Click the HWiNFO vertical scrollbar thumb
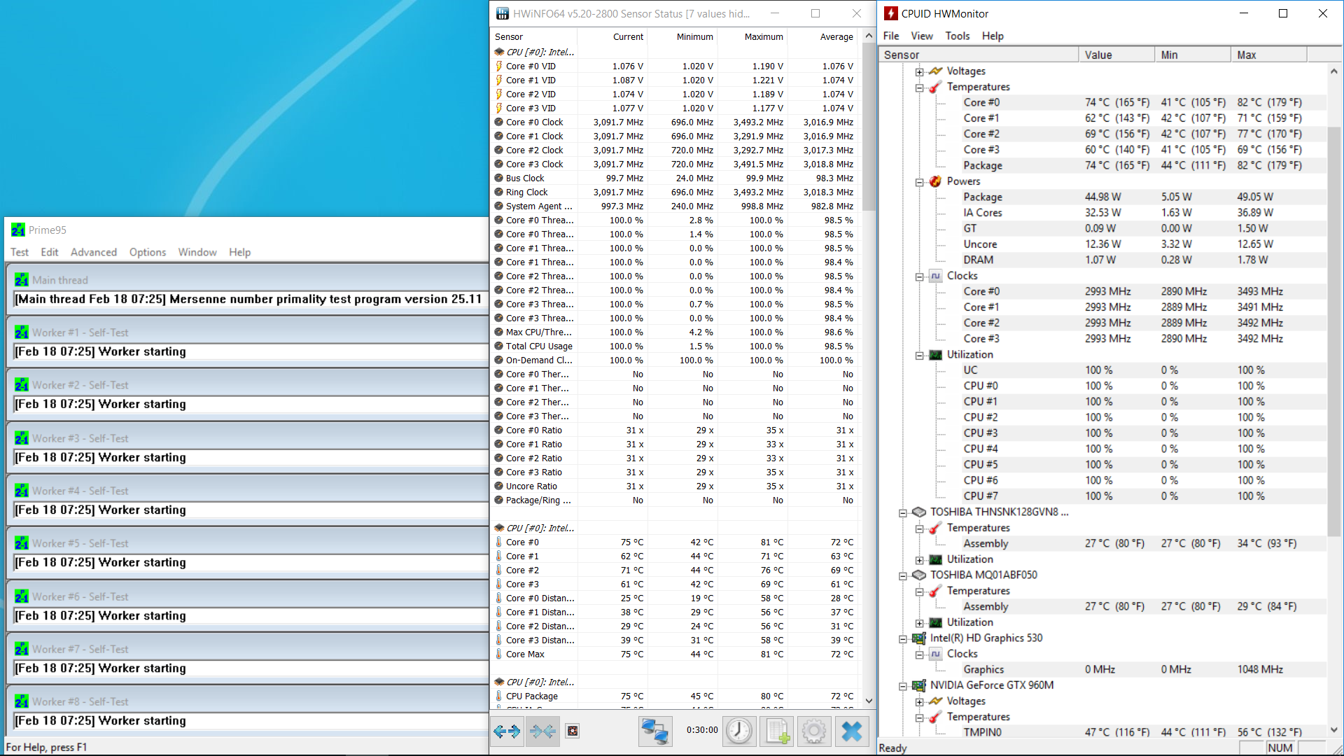The height and width of the screenshot is (756, 1344). pos(869,126)
